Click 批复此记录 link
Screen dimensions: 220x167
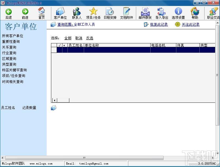[x=159, y=25]
